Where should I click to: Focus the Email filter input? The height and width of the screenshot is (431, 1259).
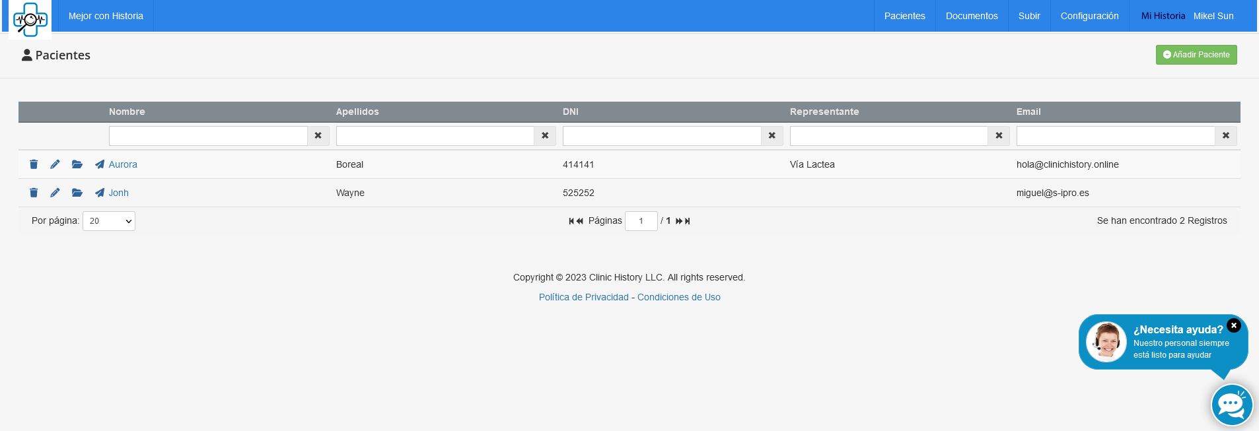coord(1116,136)
